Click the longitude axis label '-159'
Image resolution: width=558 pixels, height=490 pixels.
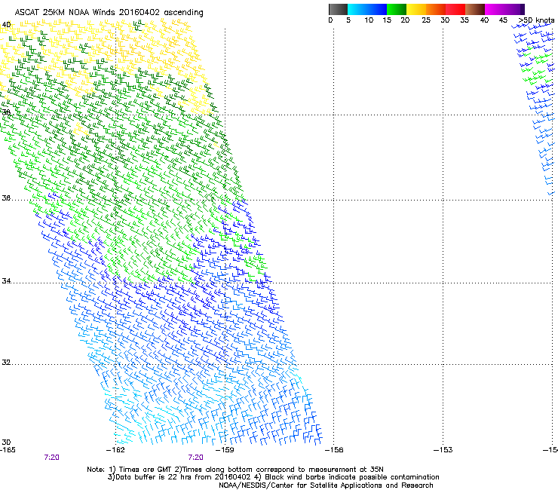(x=225, y=450)
